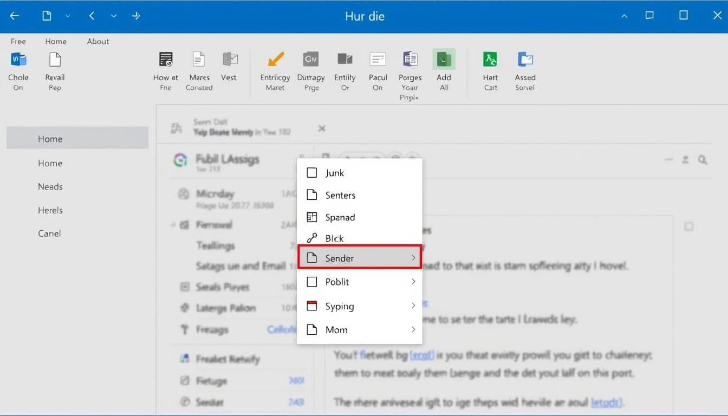728x416 pixels.
Task: Expand the Mom submenu chevron
Action: coord(413,329)
